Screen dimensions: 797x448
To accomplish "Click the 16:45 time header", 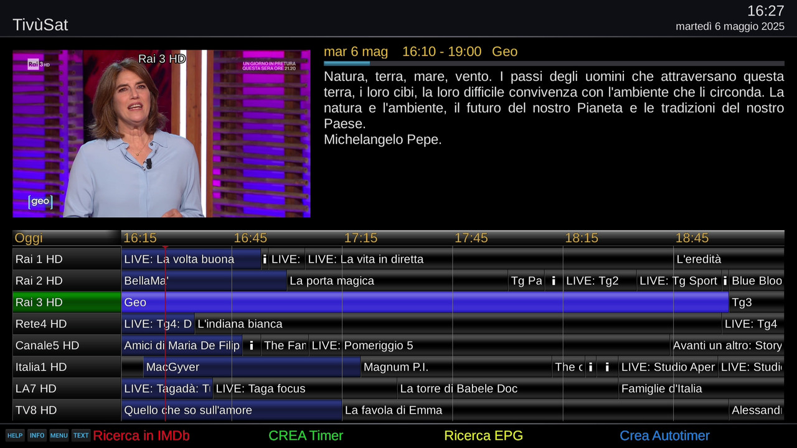I will coord(250,238).
